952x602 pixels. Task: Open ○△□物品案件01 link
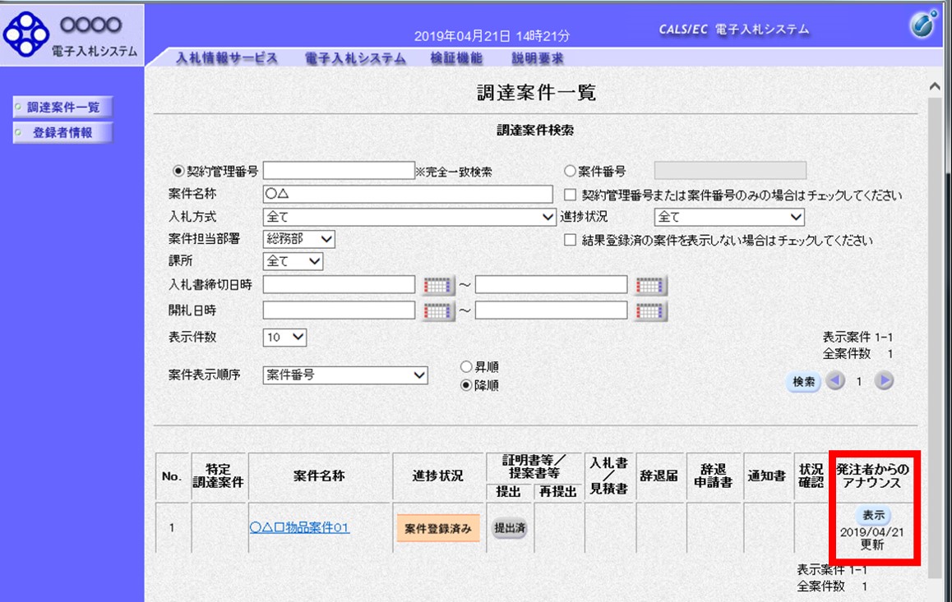pos(299,527)
